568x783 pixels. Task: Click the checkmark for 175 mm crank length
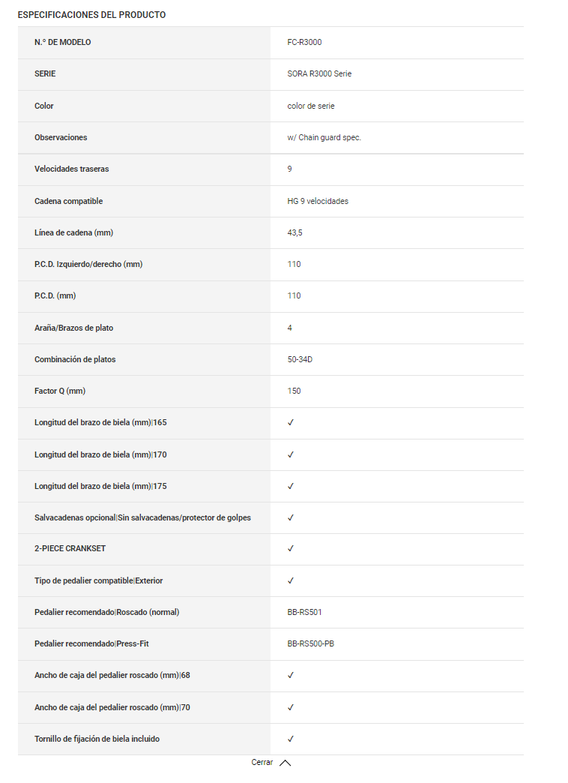coord(291,486)
